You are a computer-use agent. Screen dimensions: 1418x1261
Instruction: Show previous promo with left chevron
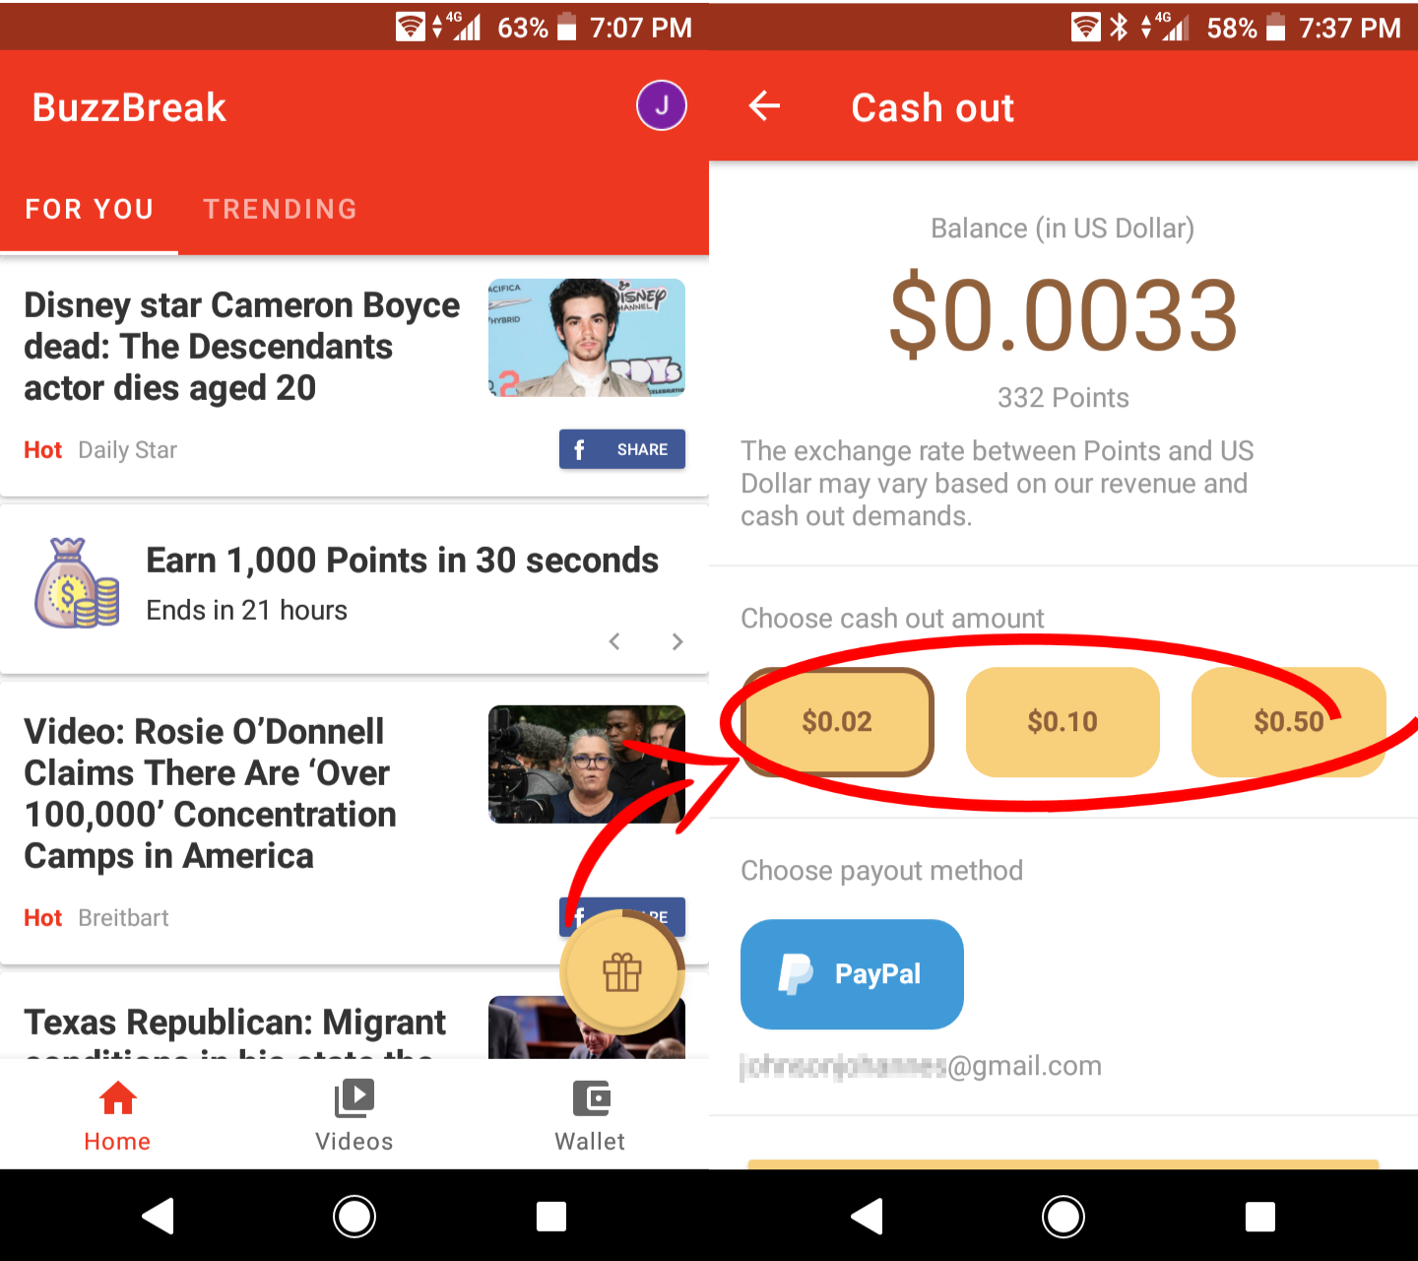click(x=614, y=641)
